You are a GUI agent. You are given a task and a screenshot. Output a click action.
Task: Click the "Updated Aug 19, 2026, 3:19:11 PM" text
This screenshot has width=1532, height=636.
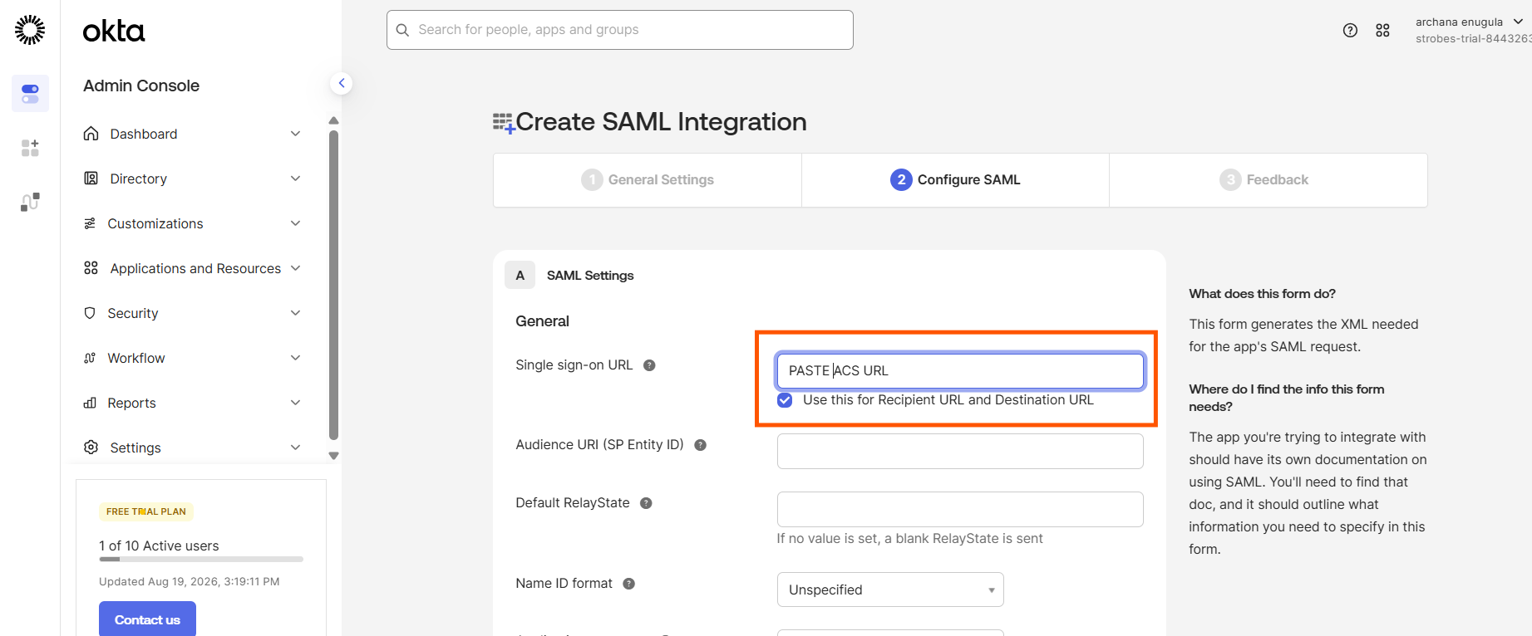190,581
